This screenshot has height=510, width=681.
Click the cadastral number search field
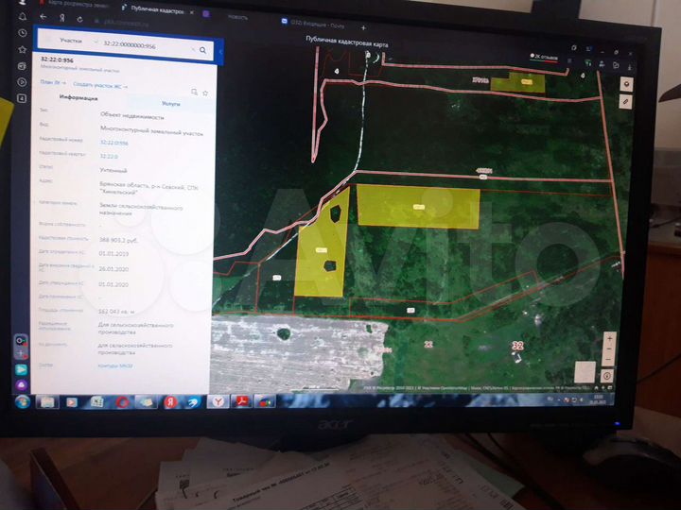pos(142,46)
